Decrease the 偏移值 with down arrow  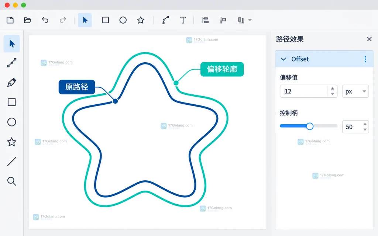coord(333,94)
